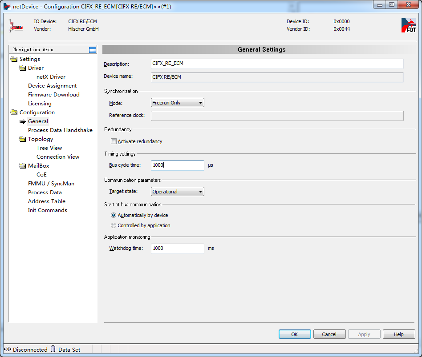Click the Settings folder icon
Screen dimensions: 422x357
click(x=14, y=59)
